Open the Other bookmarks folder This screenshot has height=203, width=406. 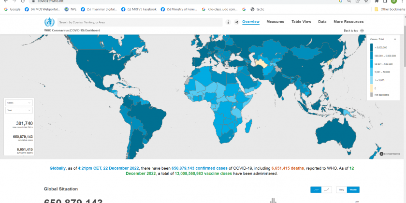pos(388,9)
